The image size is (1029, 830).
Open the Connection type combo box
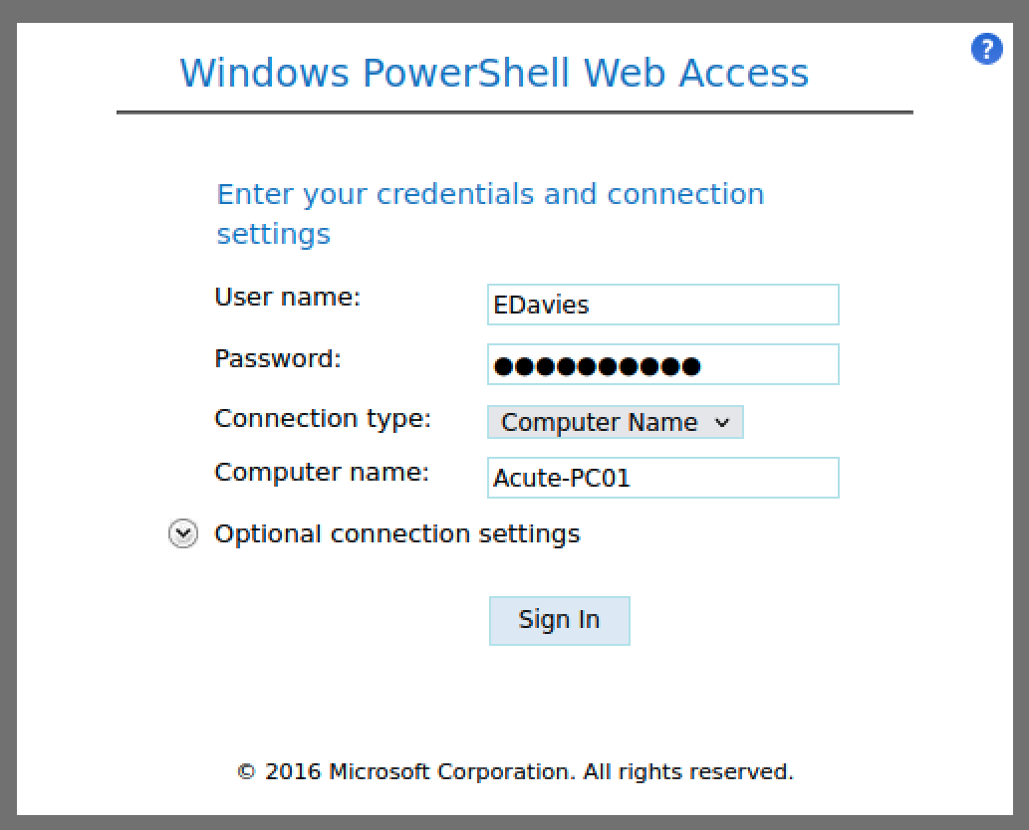tap(615, 422)
